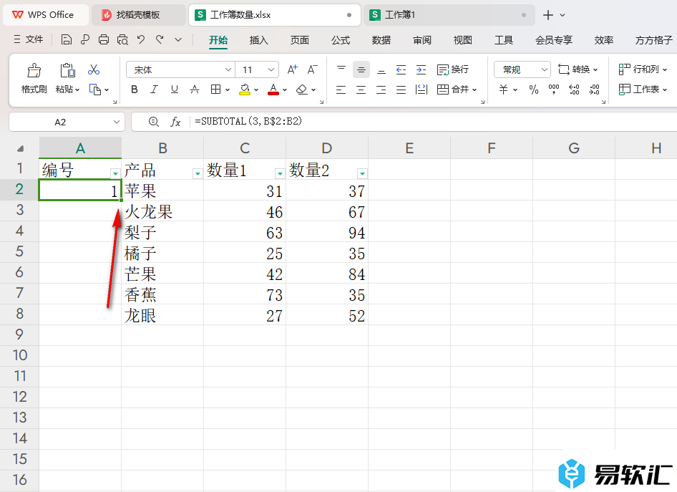Switch to the 视图 ribbon tab
This screenshot has height=492, width=677.
(x=463, y=40)
